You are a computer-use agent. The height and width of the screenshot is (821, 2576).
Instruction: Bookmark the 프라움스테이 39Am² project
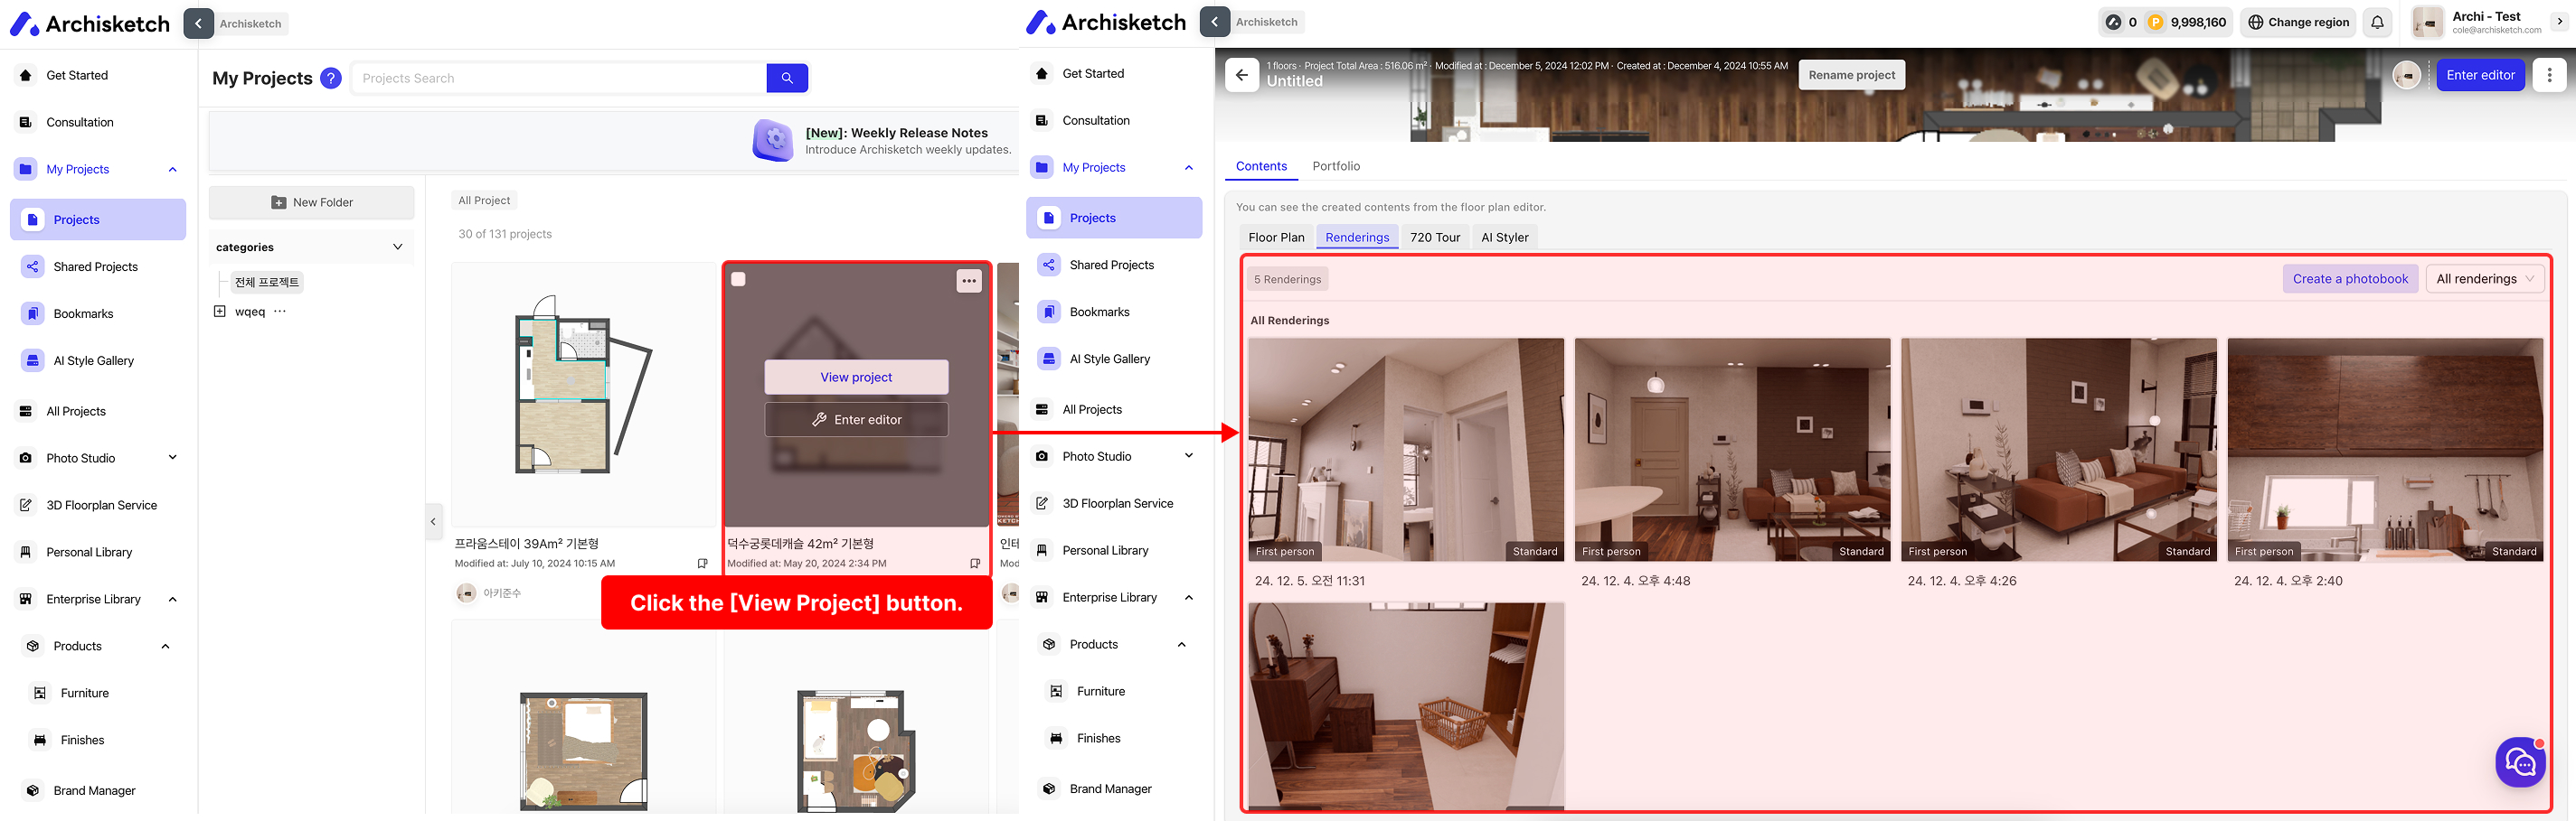click(x=702, y=564)
